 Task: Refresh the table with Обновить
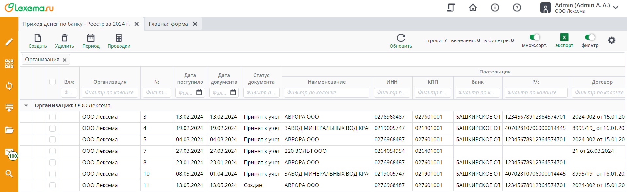click(401, 38)
